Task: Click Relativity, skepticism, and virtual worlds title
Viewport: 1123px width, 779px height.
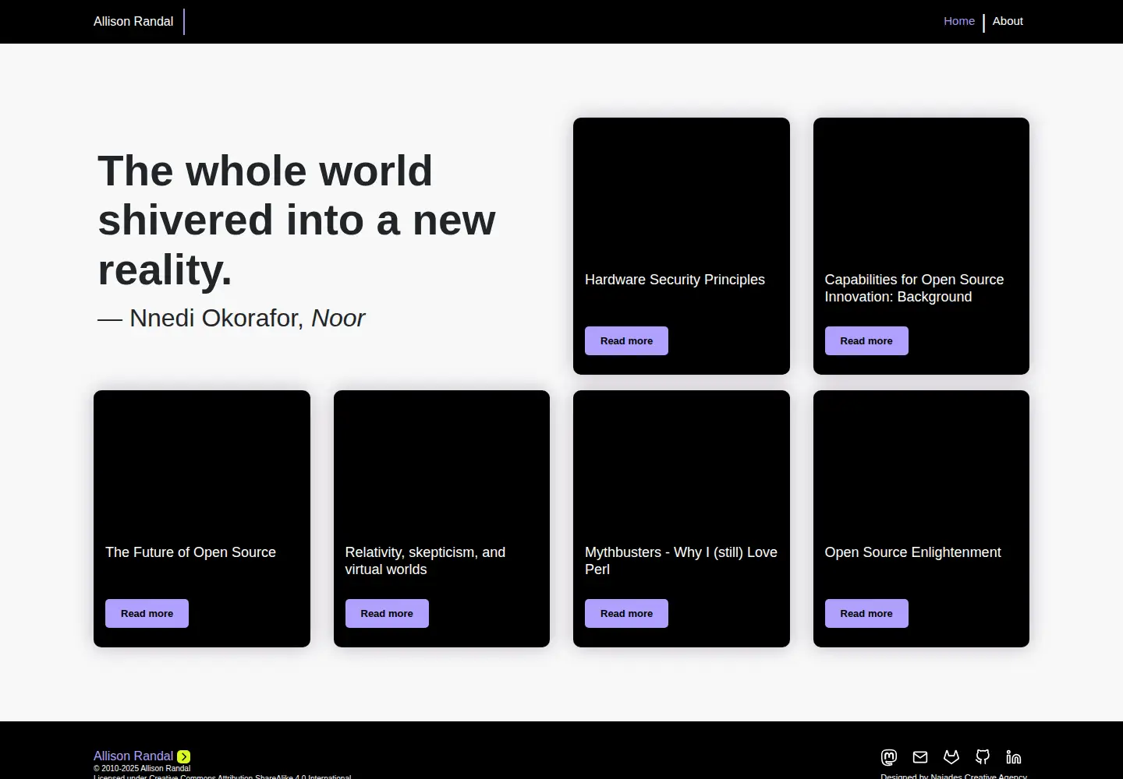Action: [425, 561]
